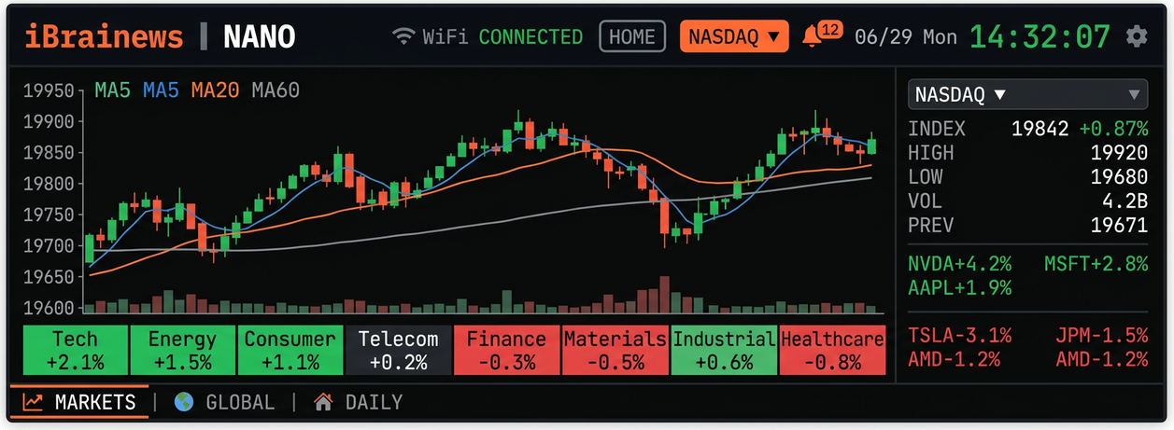
Task: Click the Markets chart-line icon
Action: tap(34, 402)
